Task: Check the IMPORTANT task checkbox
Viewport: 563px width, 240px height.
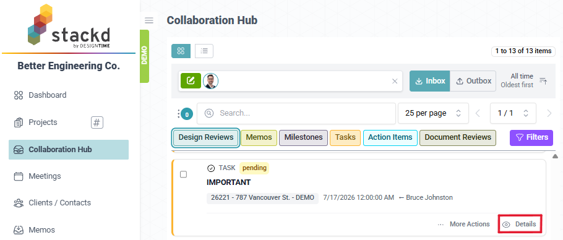Action: click(184, 174)
